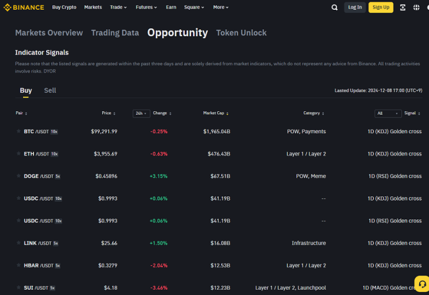The height and width of the screenshot is (295, 429).
Task: Open Buy Crypto in top navigation
Action: (x=64, y=7)
